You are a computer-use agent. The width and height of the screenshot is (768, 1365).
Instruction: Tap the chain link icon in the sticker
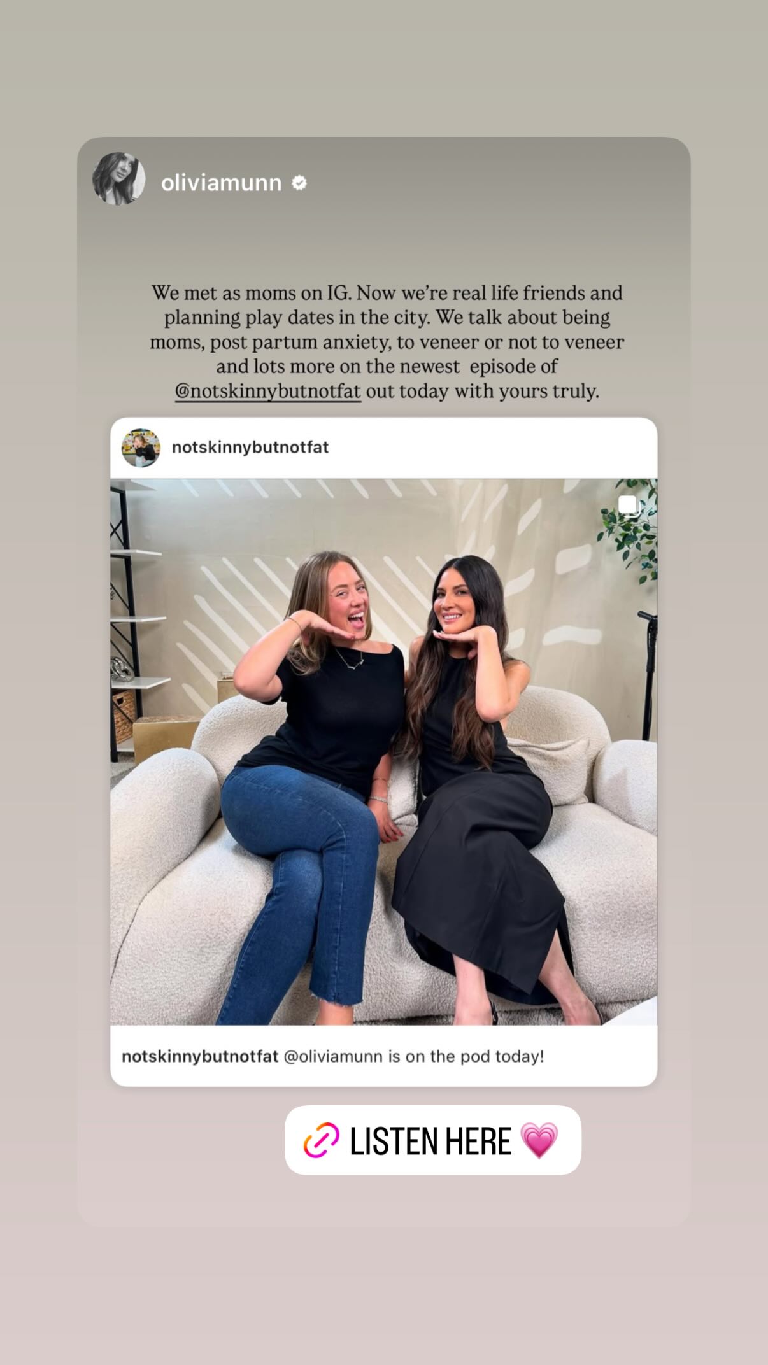point(321,1140)
